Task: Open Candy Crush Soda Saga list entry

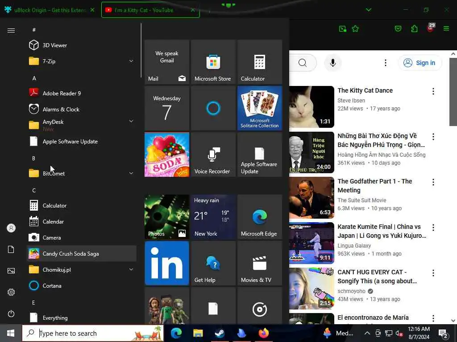Action: [x=82, y=253]
